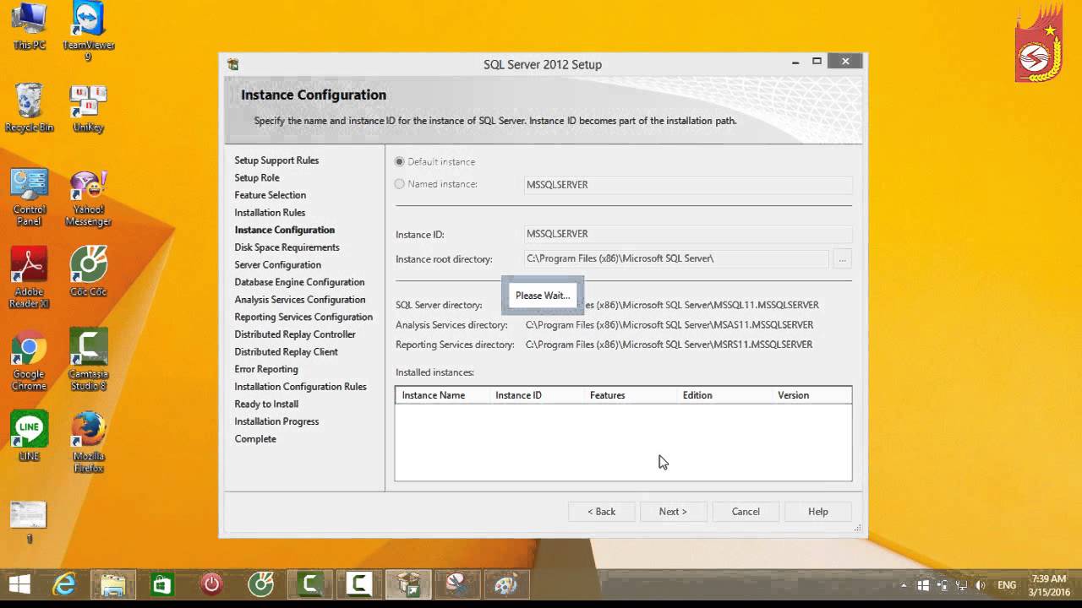
Task: Proceed with the Next > button
Action: coord(673,512)
